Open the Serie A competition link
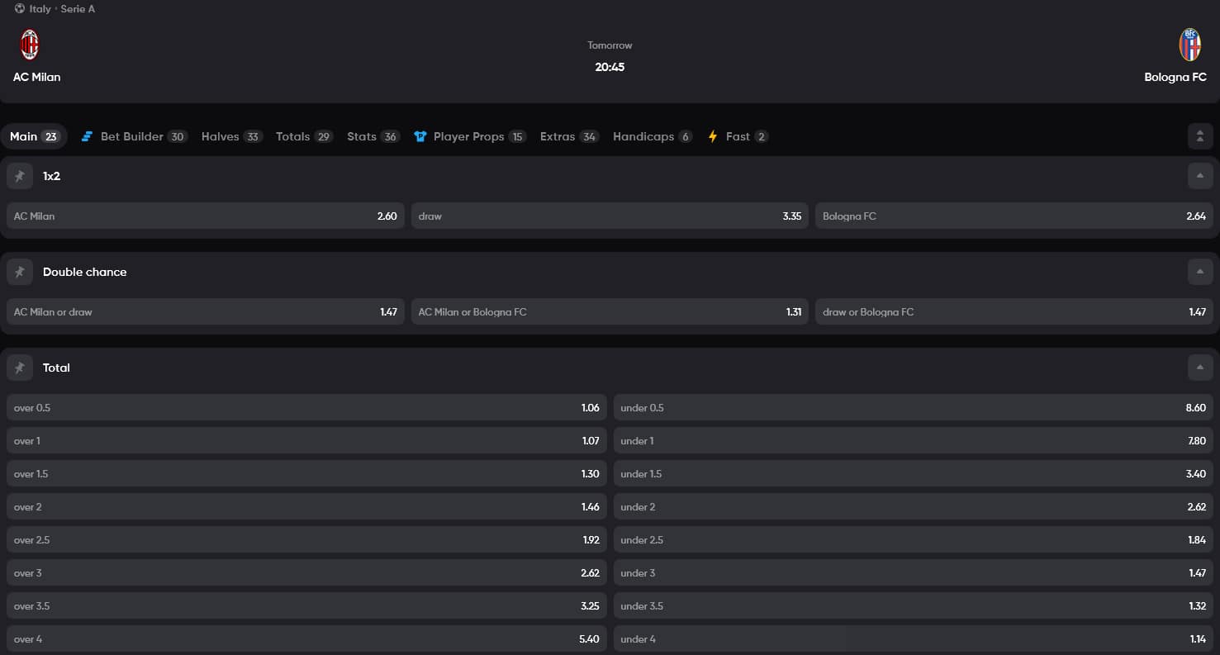This screenshot has width=1220, height=655. tap(78, 9)
